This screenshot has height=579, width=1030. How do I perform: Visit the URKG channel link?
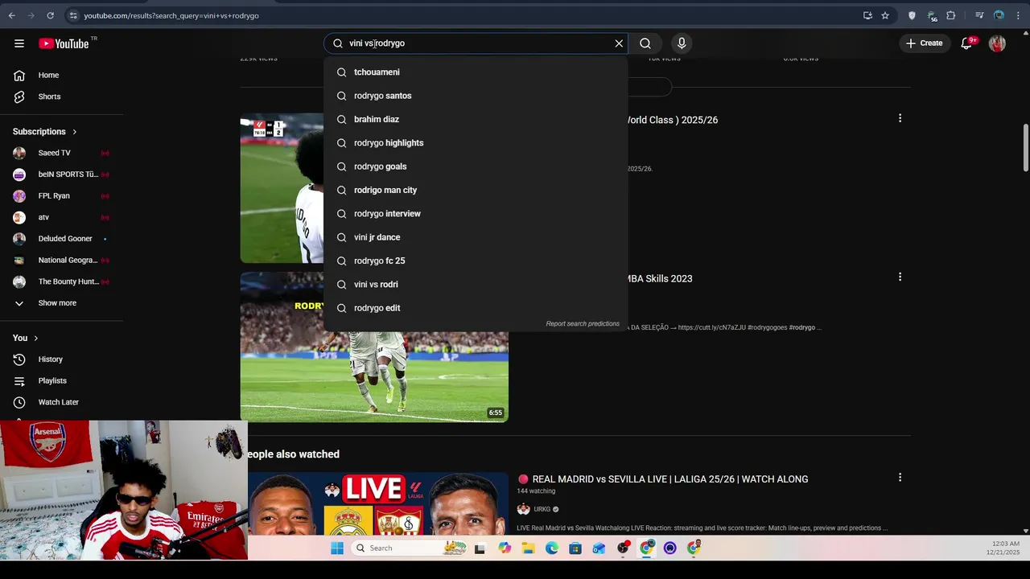542,509
